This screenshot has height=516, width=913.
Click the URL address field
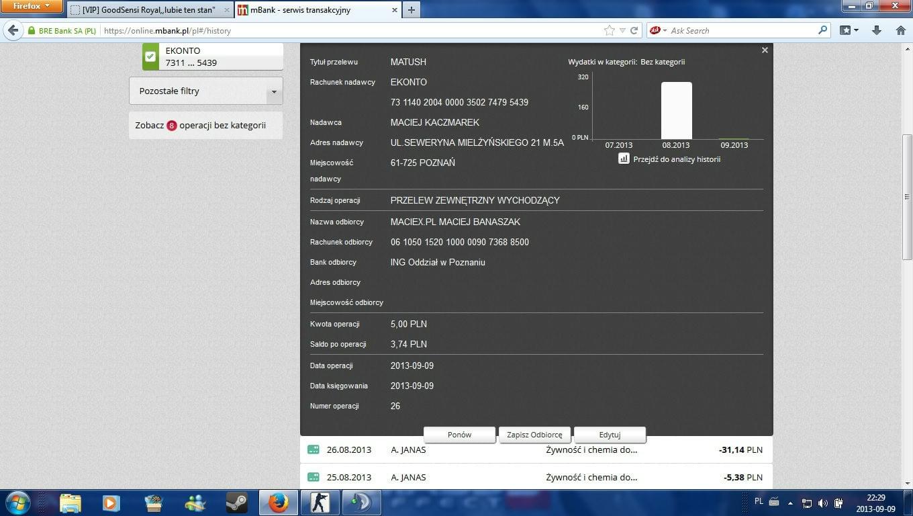(353, 30)
